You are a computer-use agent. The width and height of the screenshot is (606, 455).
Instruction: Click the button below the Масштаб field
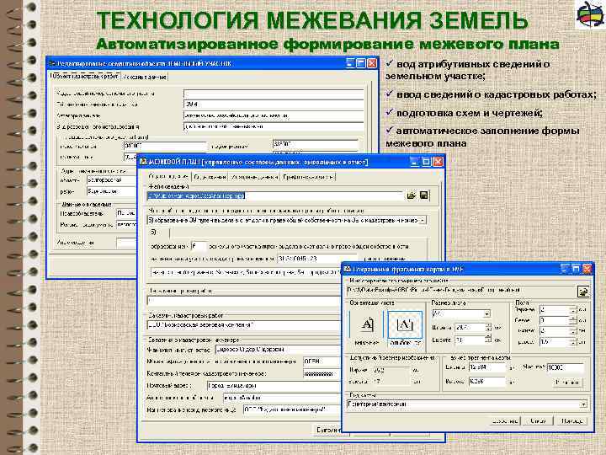tap(567, 383)
